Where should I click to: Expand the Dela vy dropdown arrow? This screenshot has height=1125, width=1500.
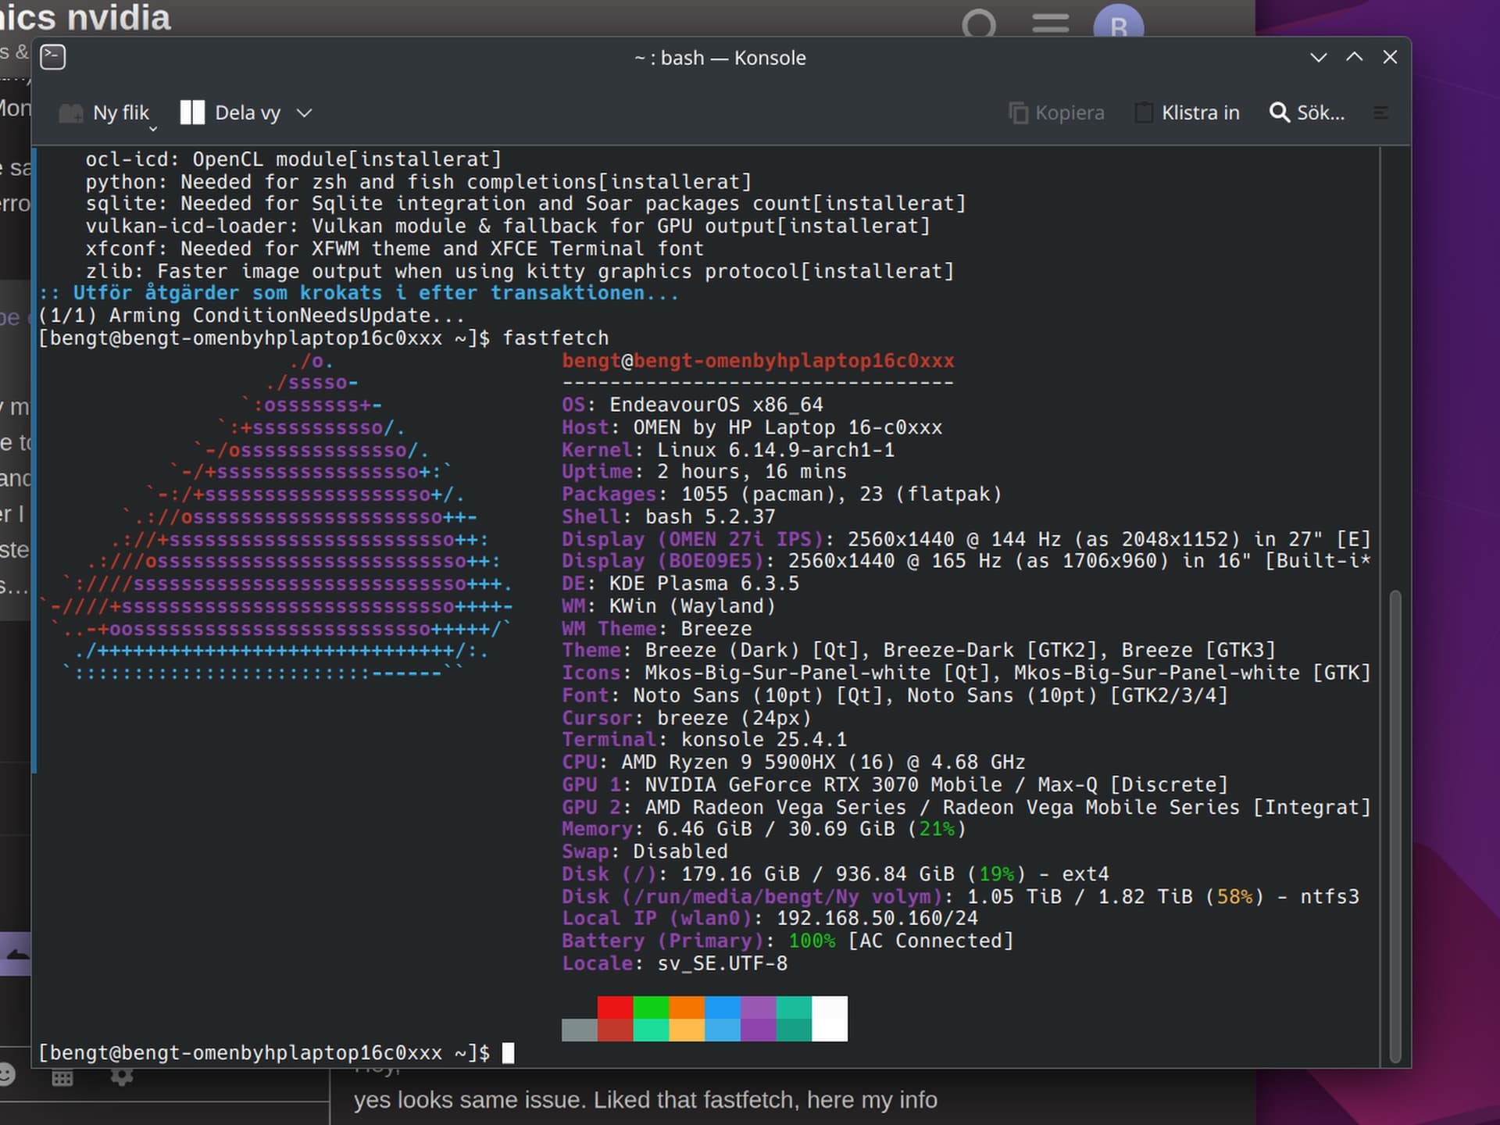click(x=305, y=113)
